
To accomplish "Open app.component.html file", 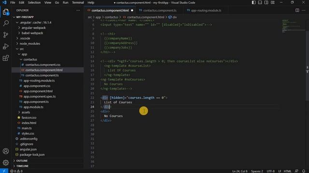I will (x=38, y=91).
